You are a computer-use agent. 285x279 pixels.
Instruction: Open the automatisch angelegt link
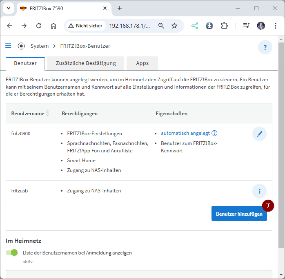click(x=185, y=133)
